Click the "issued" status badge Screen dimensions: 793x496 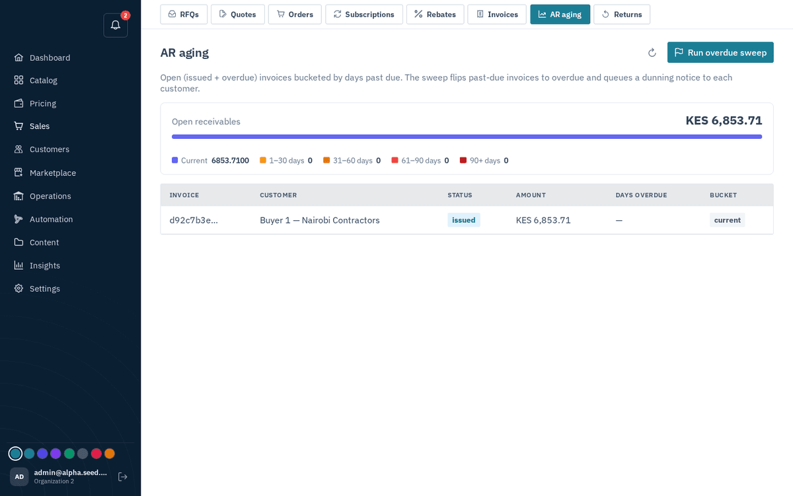pos(464,220)
